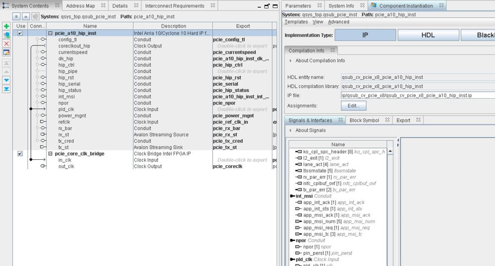Viewport: 495px width, 266px height.
Task: Toggle Use checkbox for pcie_core_clk_bridge
Action: click(x=20, y=153)
